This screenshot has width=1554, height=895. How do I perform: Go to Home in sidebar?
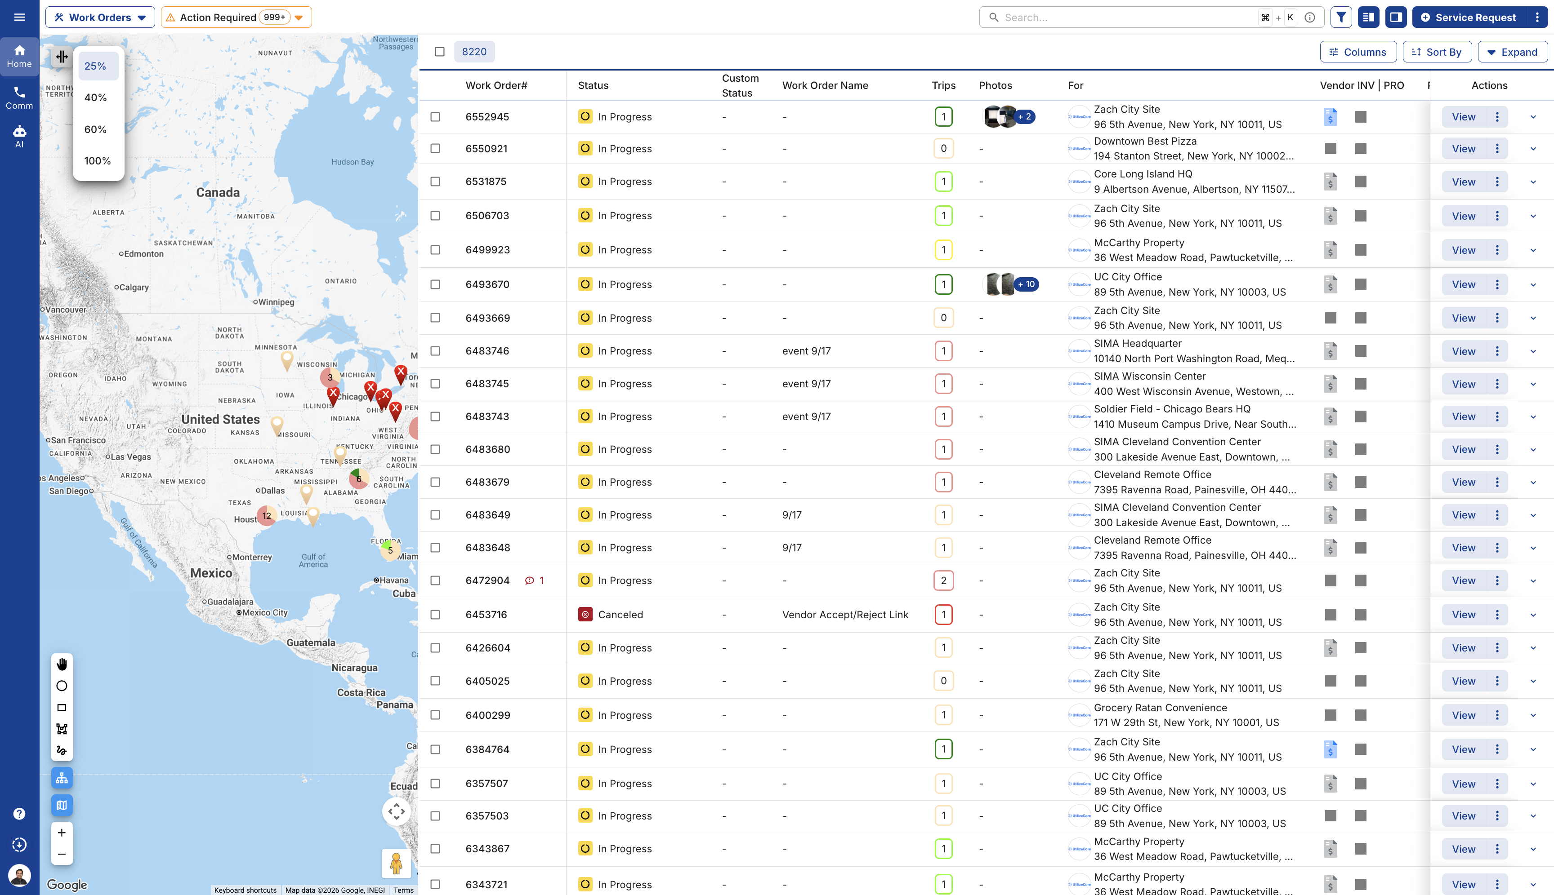[x=20, y=56]
